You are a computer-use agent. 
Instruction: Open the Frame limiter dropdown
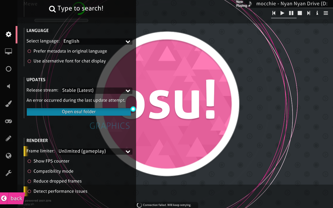click(x=95, y=151)
